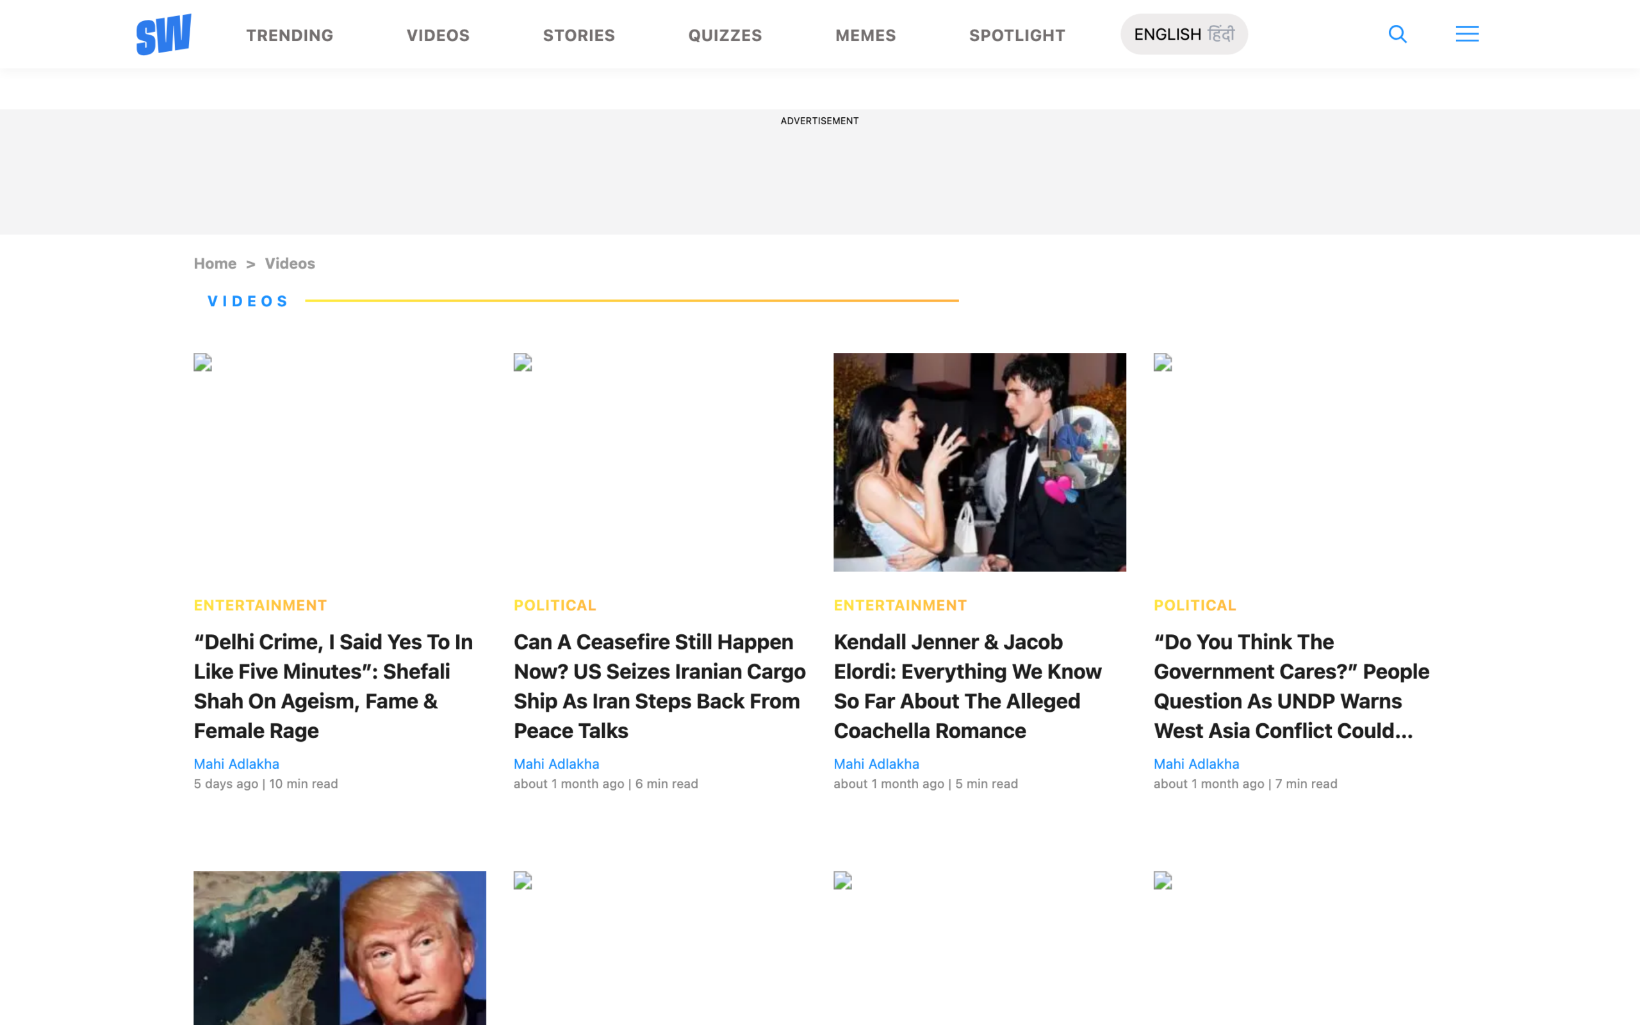Open "Do You Think The Government Cares" headline
The height and width of the screenshot is (1025, 1640).
(1291, 686)
